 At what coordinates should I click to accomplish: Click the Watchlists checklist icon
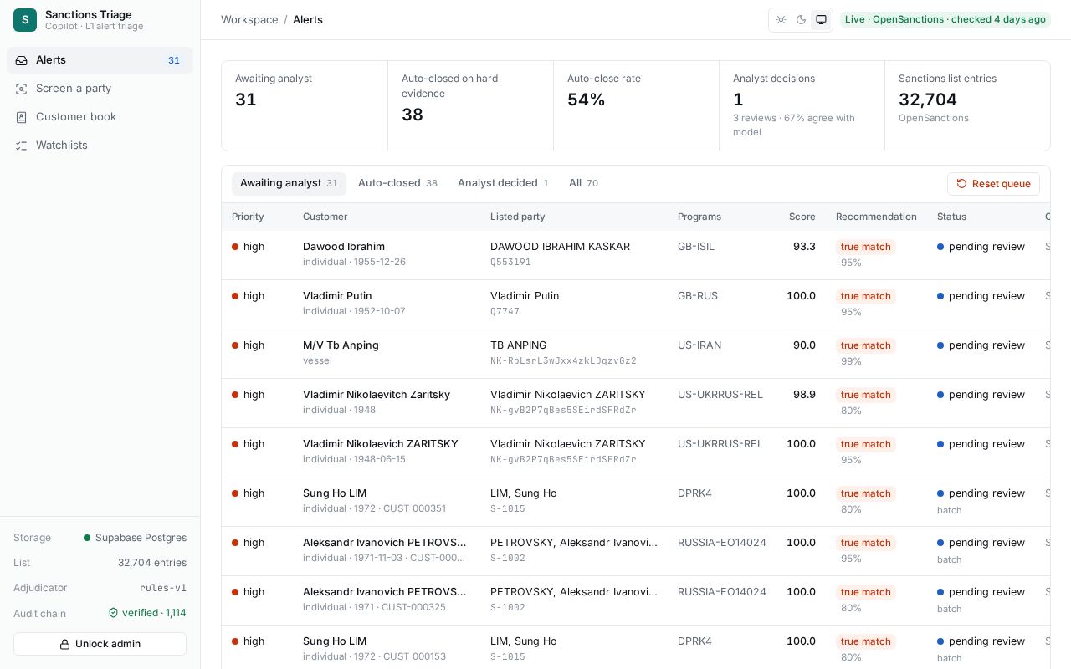tap(22, 146)
